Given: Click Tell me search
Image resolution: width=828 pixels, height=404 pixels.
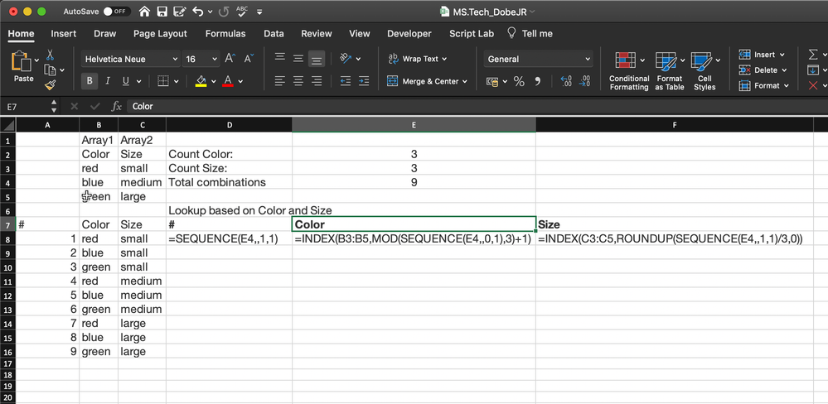Looking at the screenshot, I should tap(530, 33).
